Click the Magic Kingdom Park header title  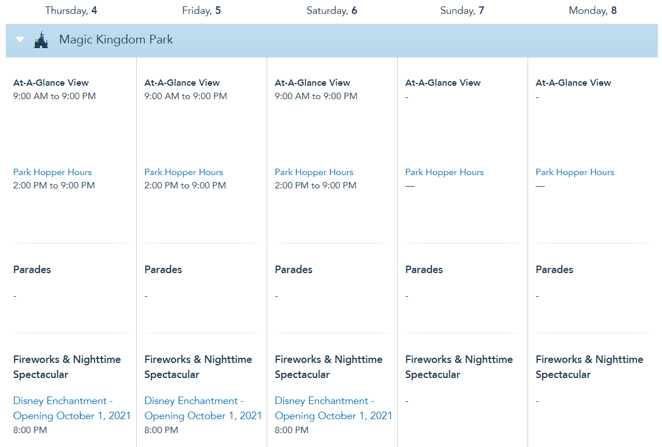pyautogui.click(x=116, y=40)
